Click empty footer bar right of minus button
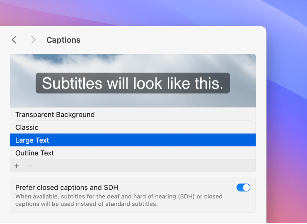Screen dimensions: 307x224 pos(142,166)
